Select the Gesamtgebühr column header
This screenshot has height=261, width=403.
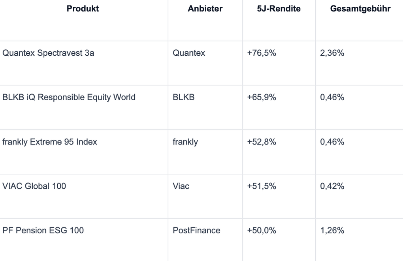pyautogui.click(x=360, y=9)
